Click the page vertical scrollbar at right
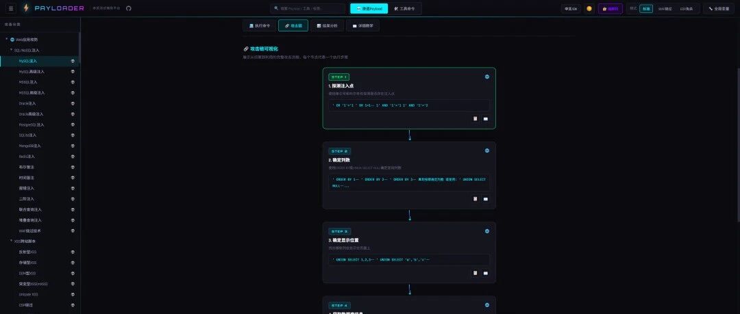This screenshot has height=314, width=740. pyautogui.click(x=738, y=144)
